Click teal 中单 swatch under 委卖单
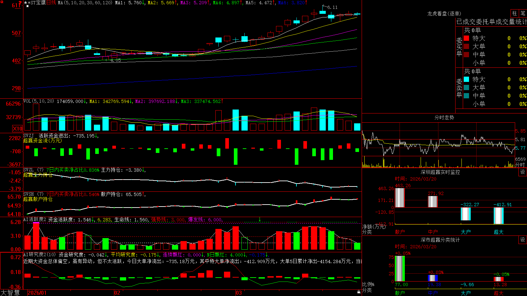 pos(466,96)
